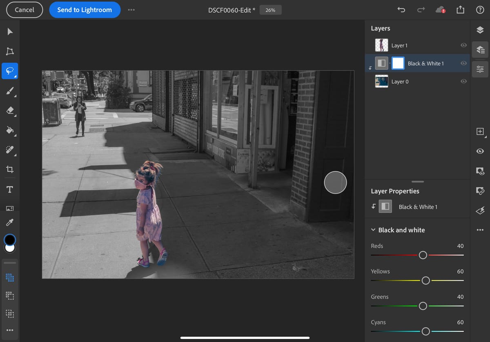
Task: Open the Add Layer panel on right rail
Action: pyautogui.click(x=480, y=131)
